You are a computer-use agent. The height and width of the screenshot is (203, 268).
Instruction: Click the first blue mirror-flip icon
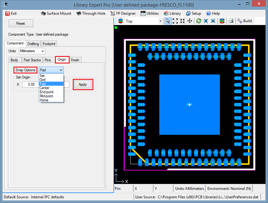tap(206, 21)
